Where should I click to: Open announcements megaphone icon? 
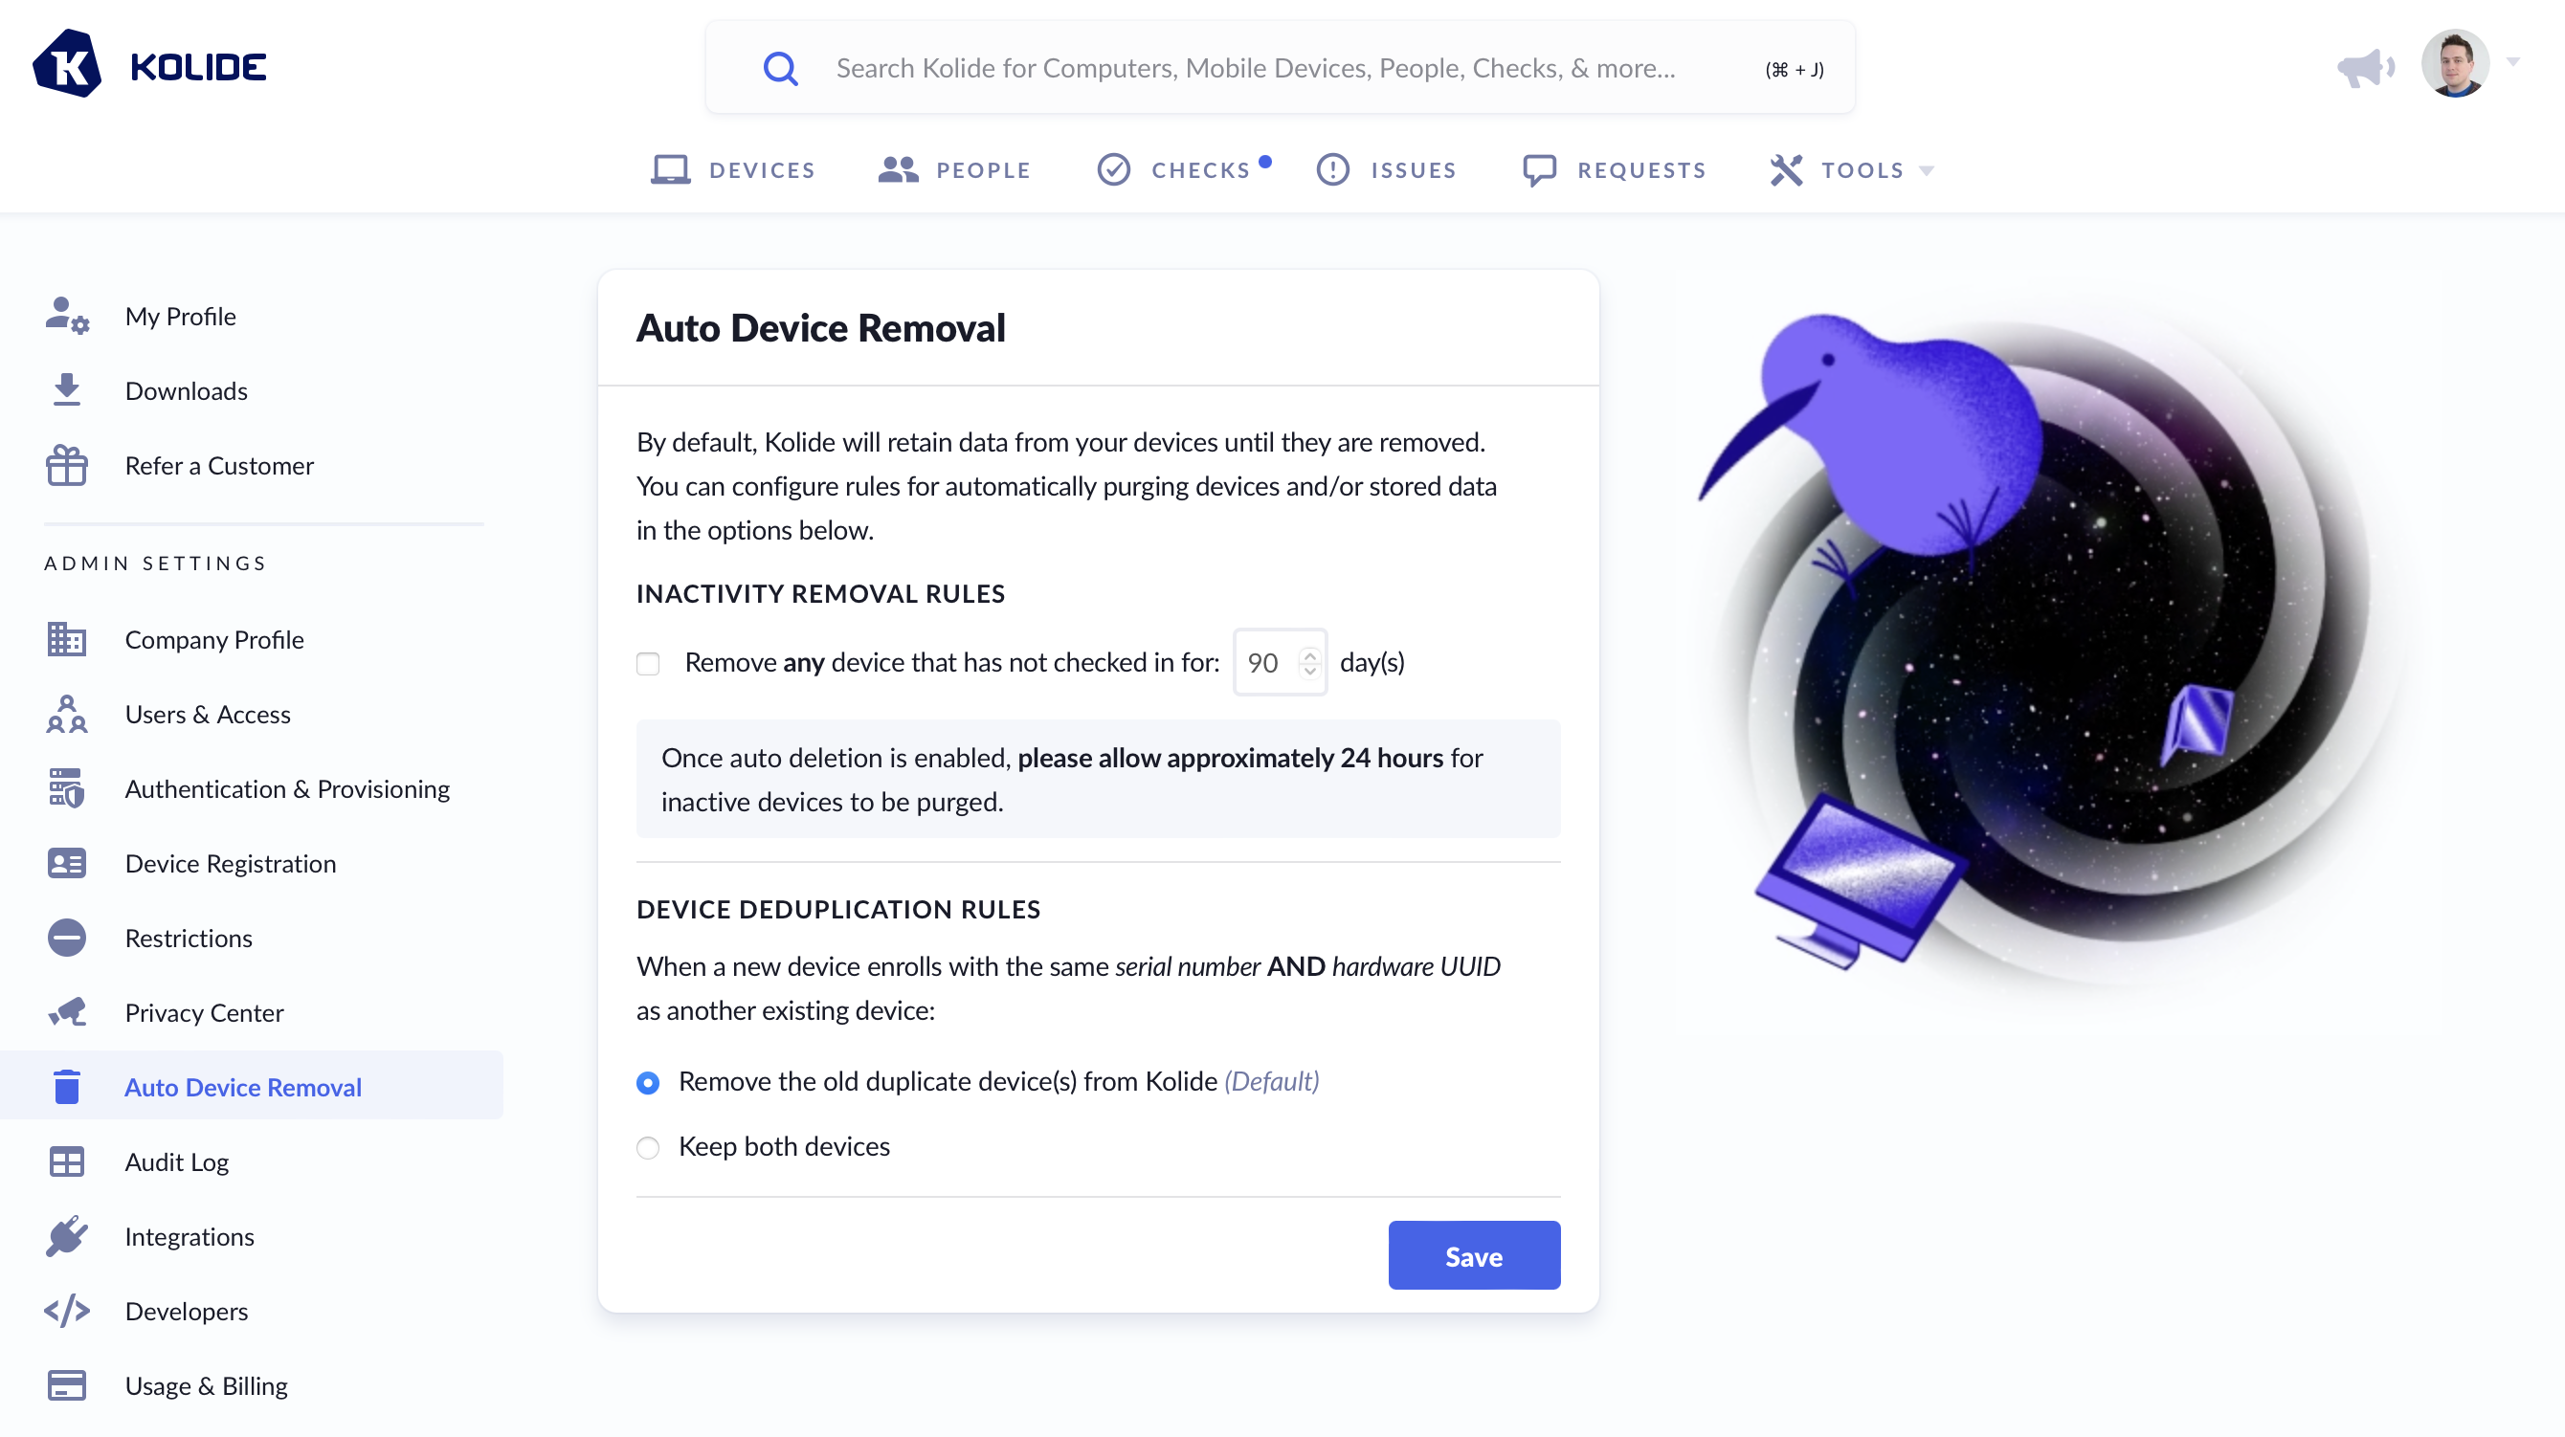(x=2366, y=68)
